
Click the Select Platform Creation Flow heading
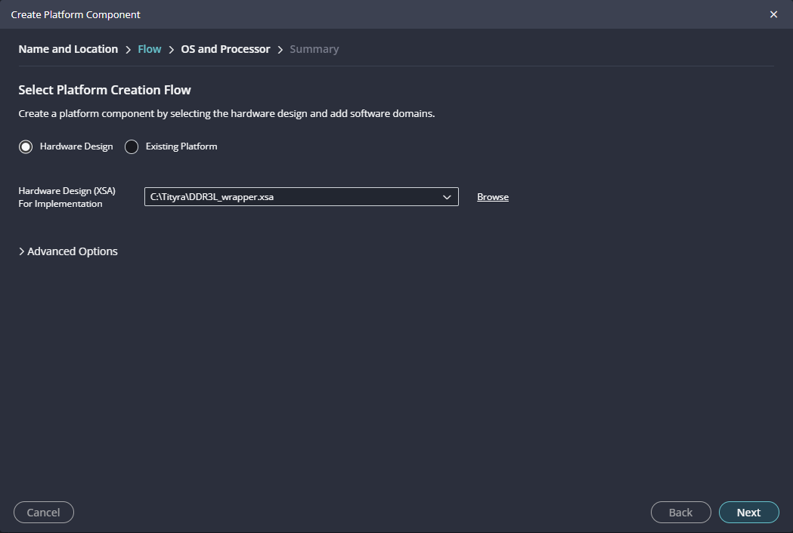(x=104, y=90)
